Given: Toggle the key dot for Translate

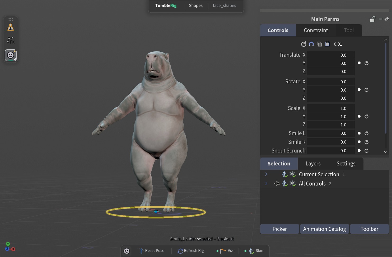Looking at the screenshot, I should 359,63.
